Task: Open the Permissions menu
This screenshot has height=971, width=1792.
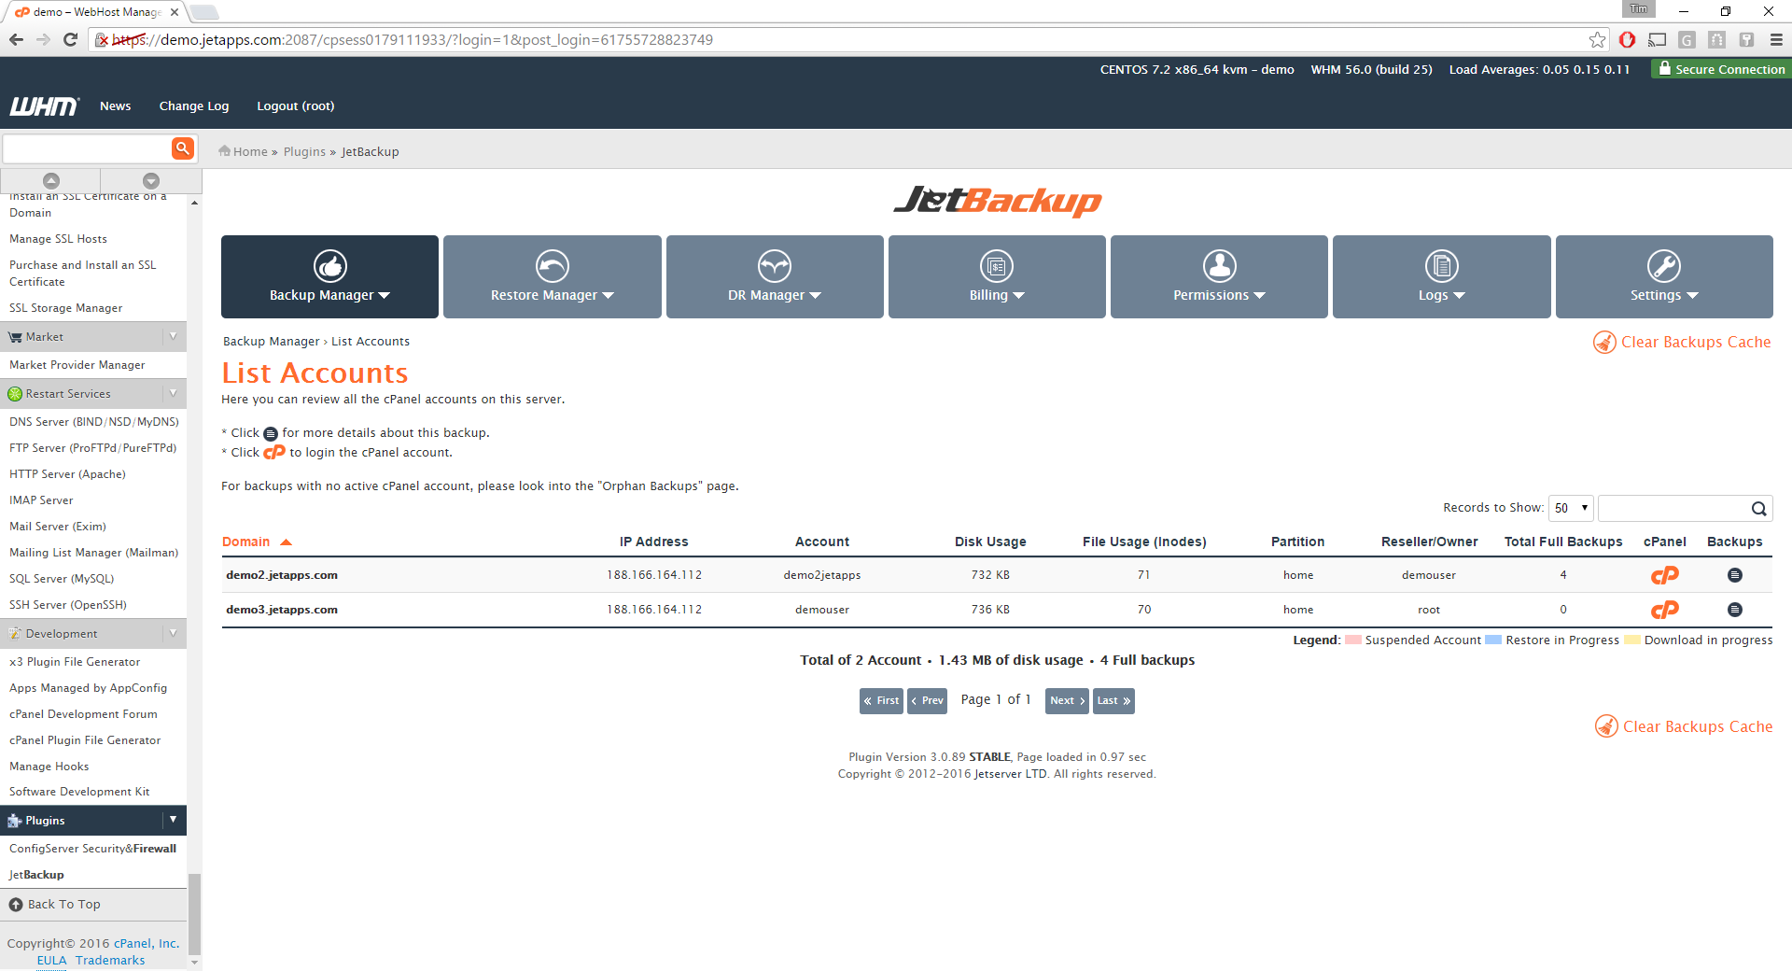Action: (x=1219, y=276)
